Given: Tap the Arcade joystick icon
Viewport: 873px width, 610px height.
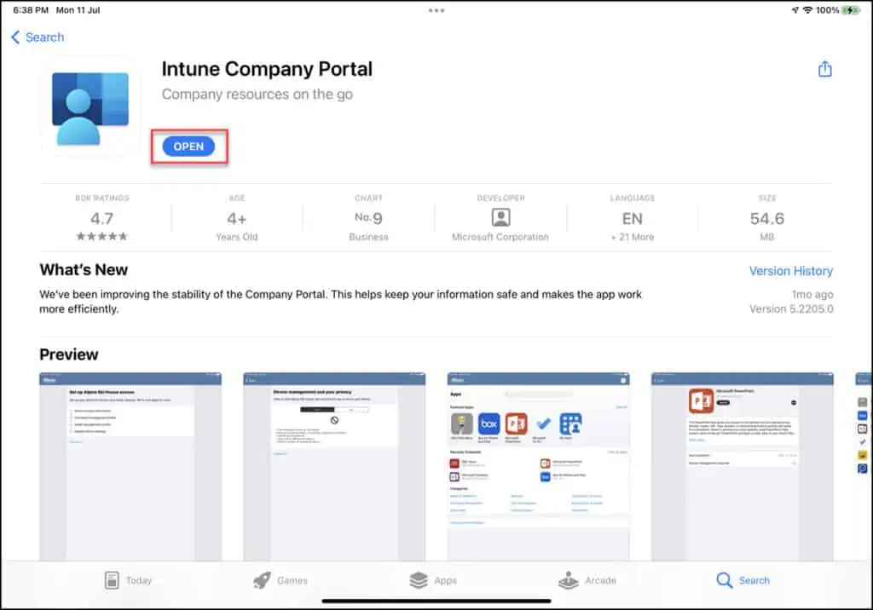Looking at the screenshot, I should tap(568, 580).
